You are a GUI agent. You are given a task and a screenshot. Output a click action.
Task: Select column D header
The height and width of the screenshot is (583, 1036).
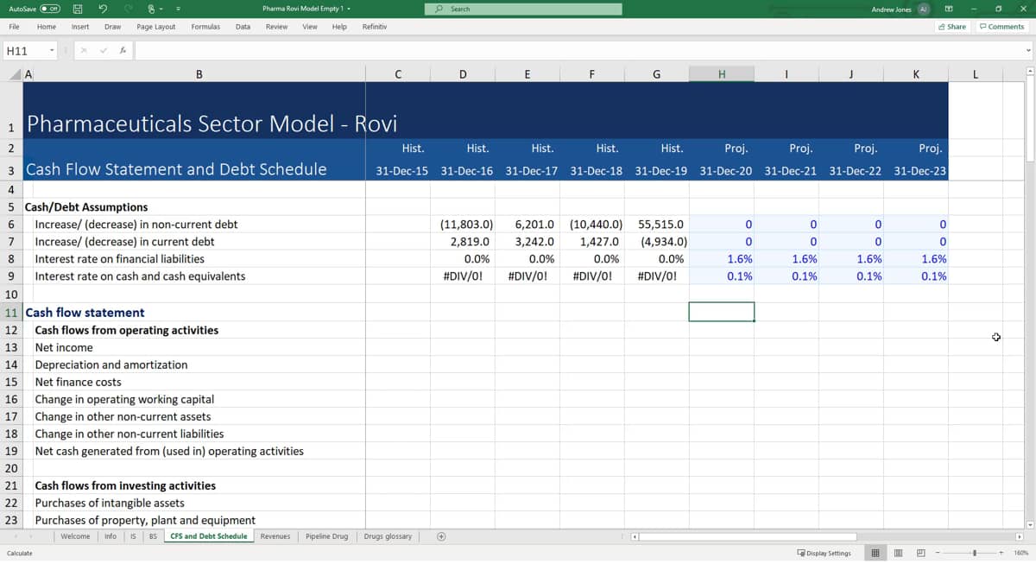pyautogui.click(x=463, y=74)
